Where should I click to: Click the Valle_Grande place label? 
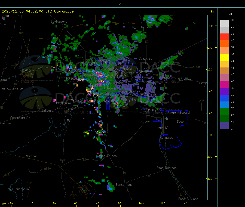[81, 100]
